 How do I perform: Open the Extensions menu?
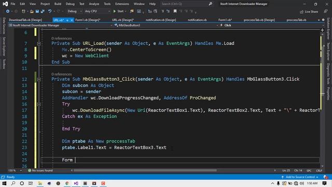point(122,4)
